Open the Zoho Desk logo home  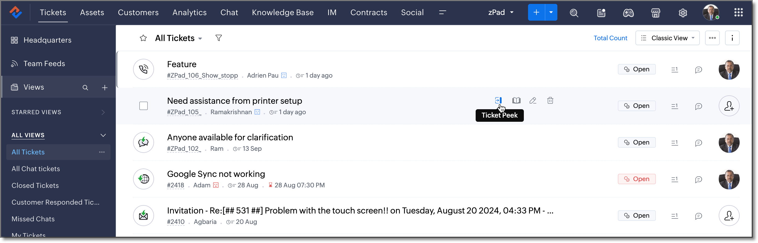(x=15, y=12)
